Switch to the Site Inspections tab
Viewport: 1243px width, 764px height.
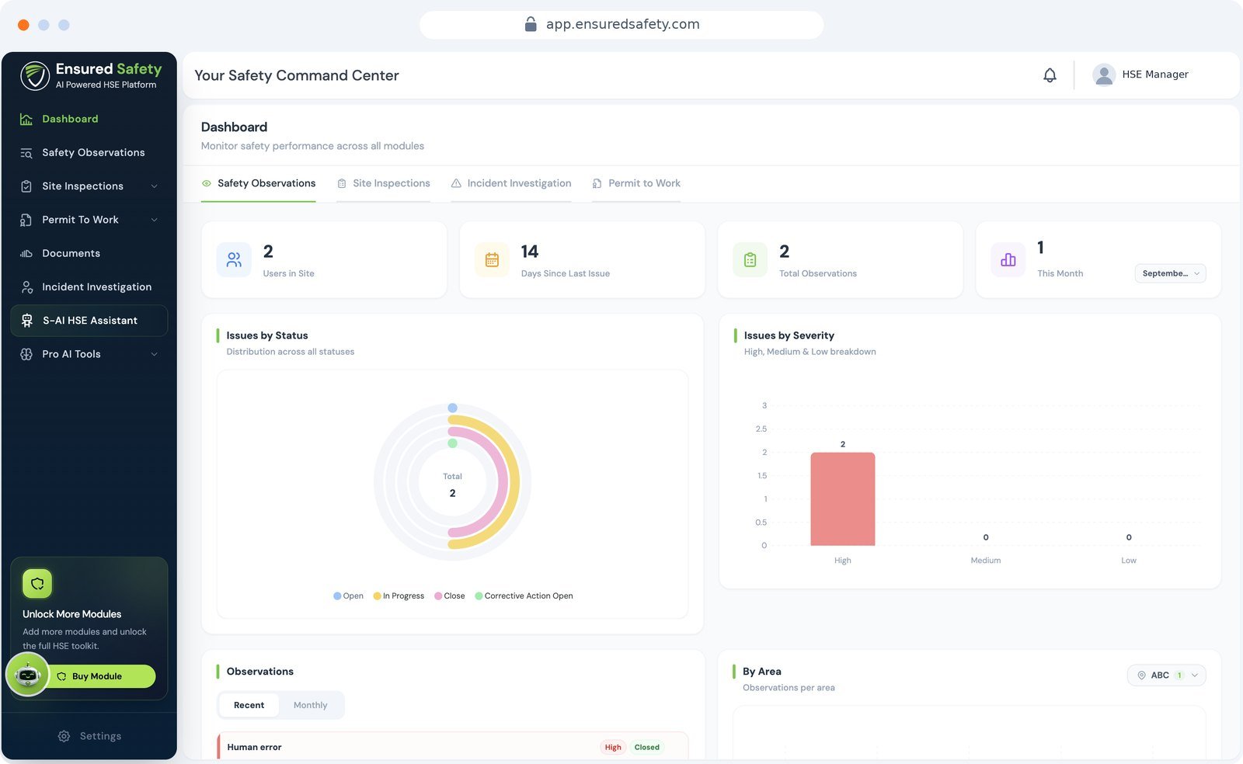383,184
